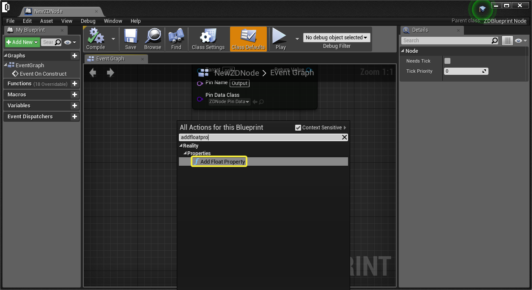
Task: Click the Find binoculars icon
Action: click(x=176, y=36)
